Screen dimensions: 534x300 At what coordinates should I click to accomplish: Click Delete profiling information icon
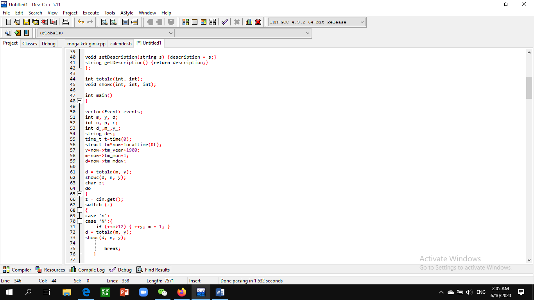258,22
